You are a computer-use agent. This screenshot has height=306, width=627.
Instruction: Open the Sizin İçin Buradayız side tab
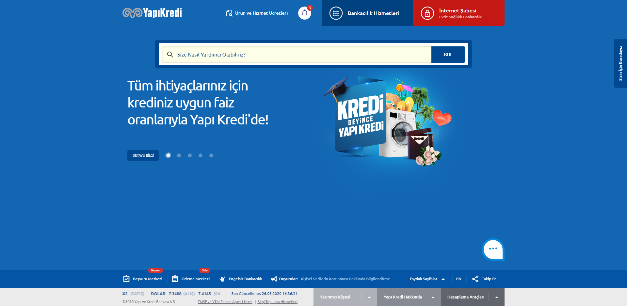[x=620, y=63]
